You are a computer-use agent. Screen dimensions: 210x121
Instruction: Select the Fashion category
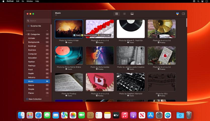click(37, 62)
